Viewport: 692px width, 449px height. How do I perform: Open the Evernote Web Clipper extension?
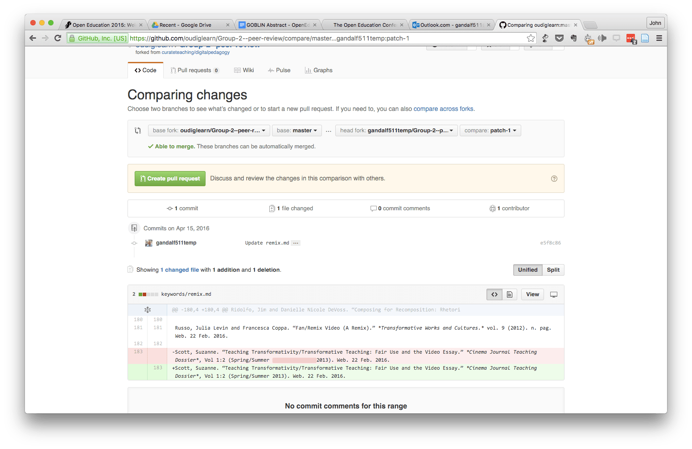tap(574, 38)
